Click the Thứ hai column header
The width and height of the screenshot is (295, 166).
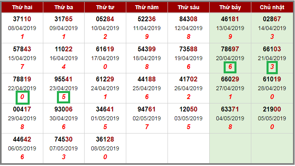[22, 7]
